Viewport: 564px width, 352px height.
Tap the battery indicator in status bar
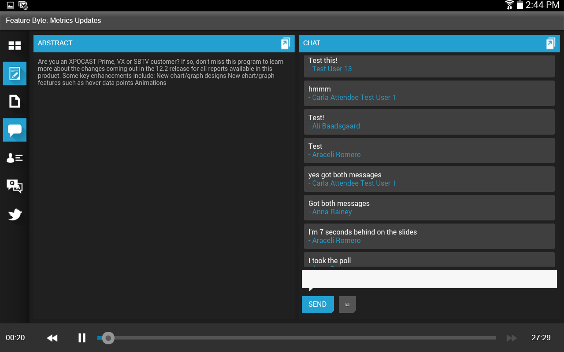[520, 5]
